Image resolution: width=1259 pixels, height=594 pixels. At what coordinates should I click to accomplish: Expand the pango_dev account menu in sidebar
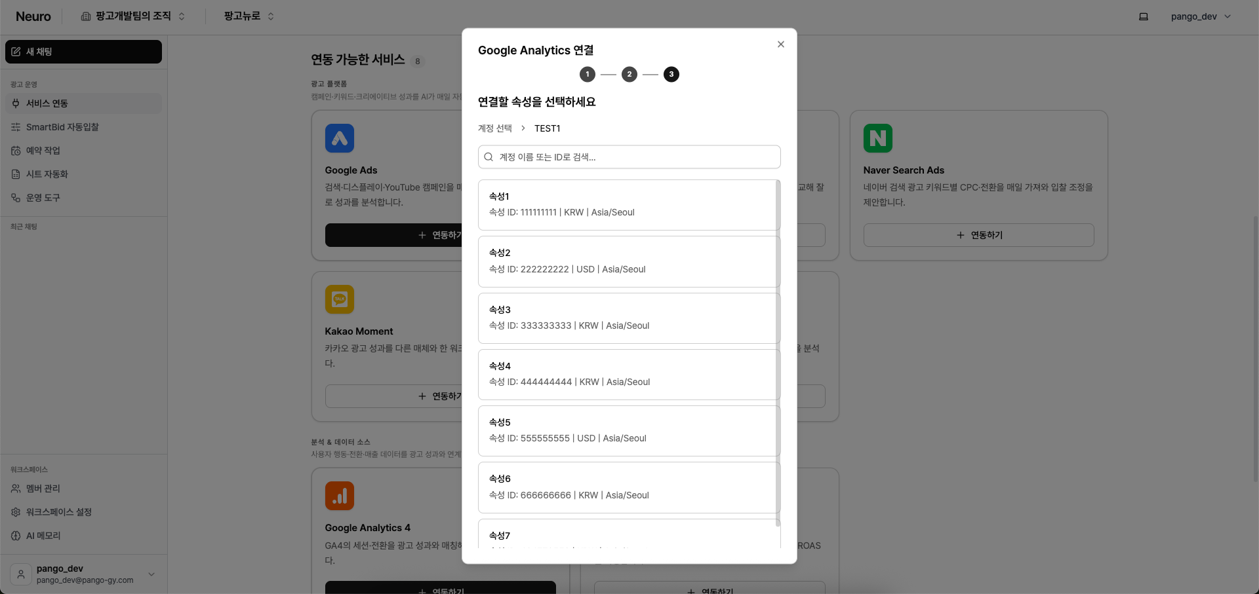point(84,574)
